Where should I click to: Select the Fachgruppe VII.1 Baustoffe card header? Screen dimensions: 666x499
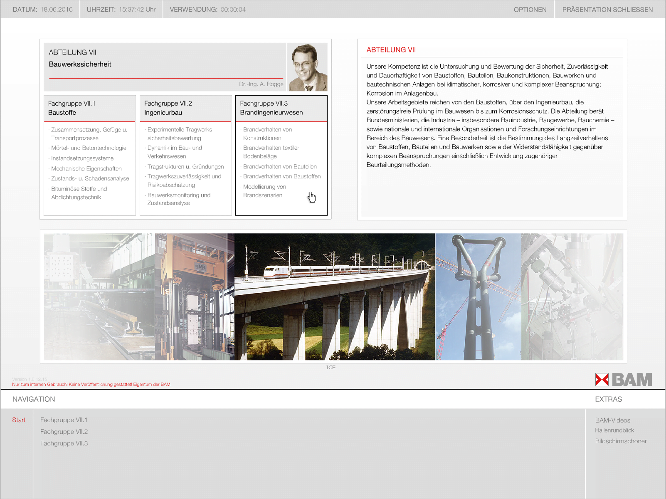pyautogui.click(x=90, y=108)
